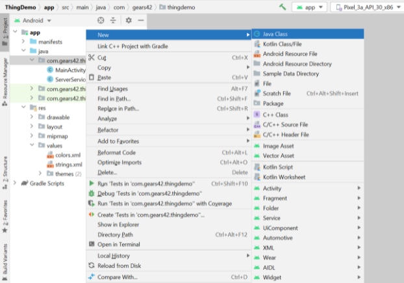Screen dimensions: 404x283
Task: Click the green hammer Build icon
Action: coord(283,7)
